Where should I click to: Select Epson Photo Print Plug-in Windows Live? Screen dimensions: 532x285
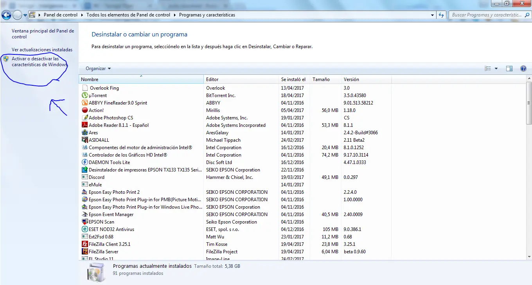[x=145, y=207]
